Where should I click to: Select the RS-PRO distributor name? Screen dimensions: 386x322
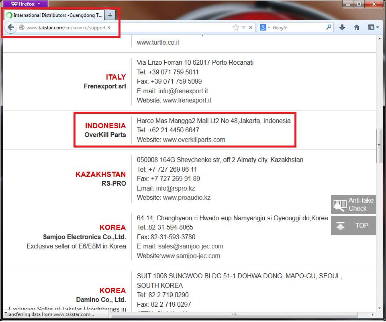tap(114, 183)
